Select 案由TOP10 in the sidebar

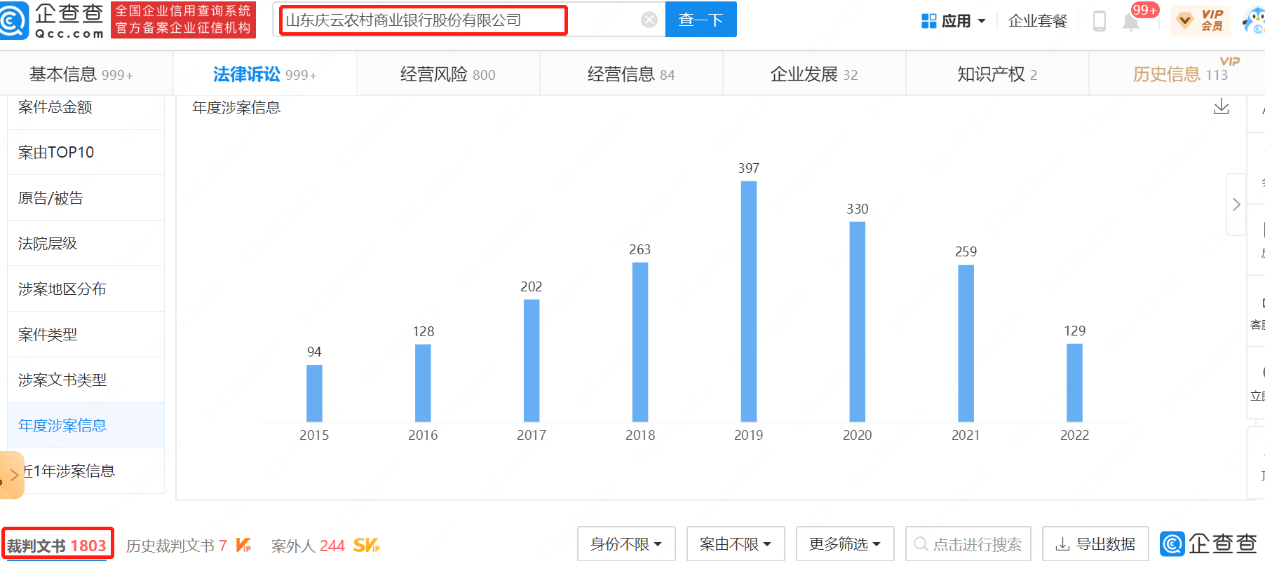point(86,152)
